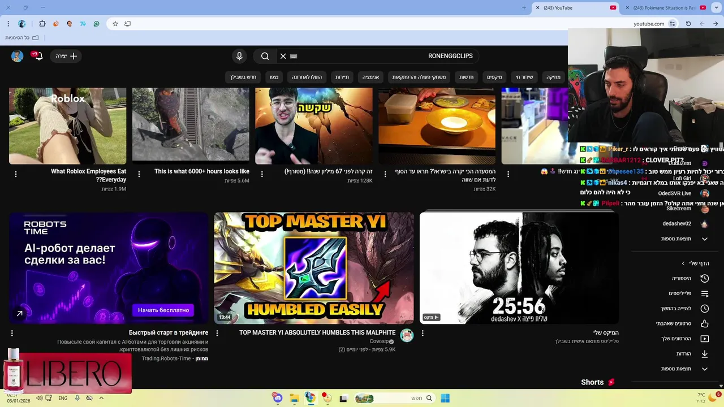Open the Chrome profile avatar
The width and height of the screenshot is (724, 407).
(x=22, y=24)
